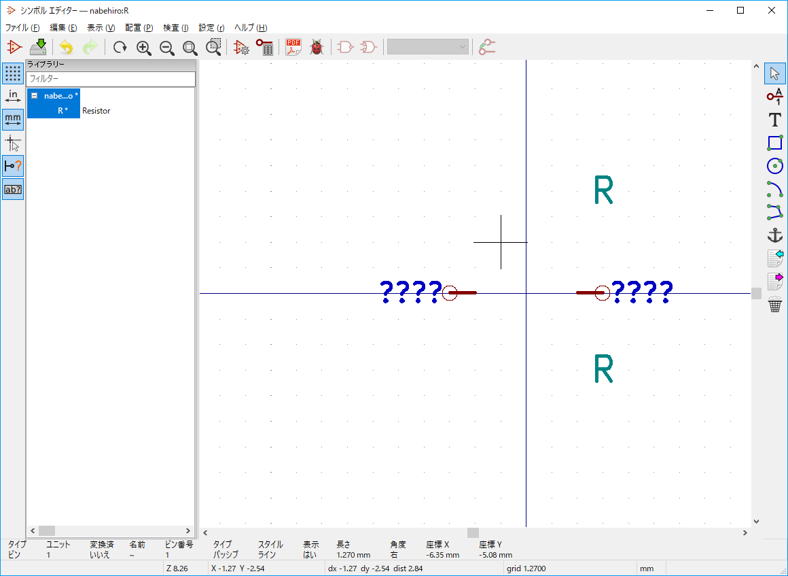
Task: Click the import graphics icon
Action: (774, 258)
